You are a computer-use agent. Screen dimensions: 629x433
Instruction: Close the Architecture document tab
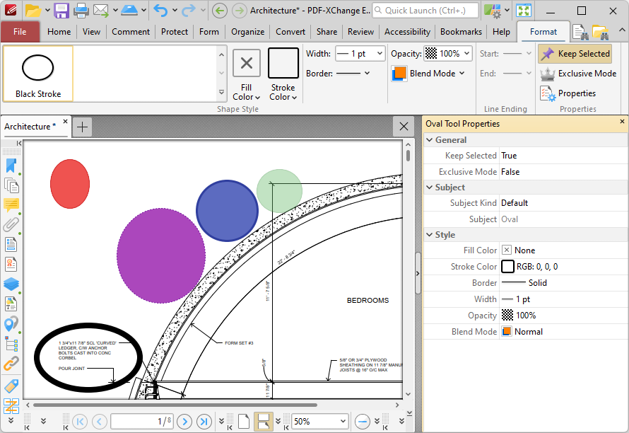click(x=65, y=121)
